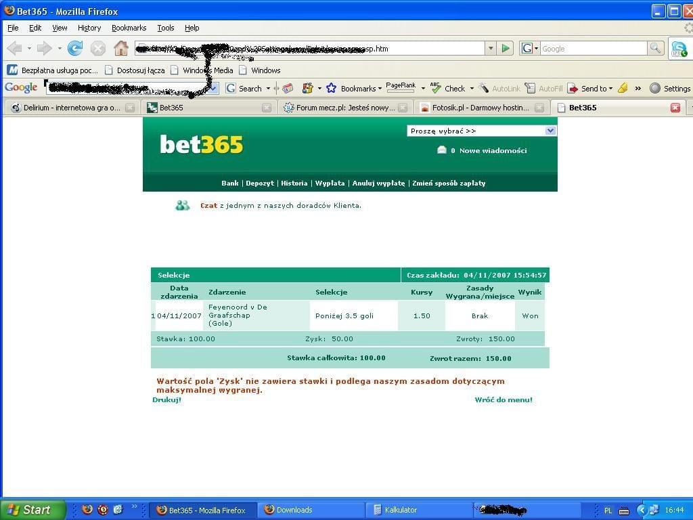Expand the address bar URL dropdown
693x520 pixels.
click(491, 48)
